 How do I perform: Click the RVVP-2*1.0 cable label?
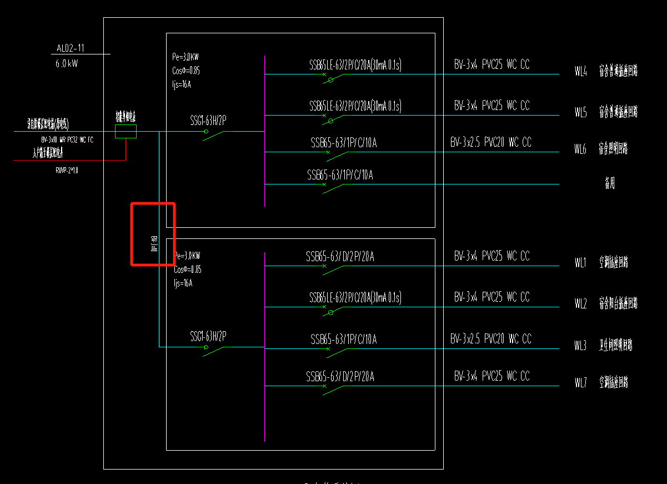[x=67, y=171]
